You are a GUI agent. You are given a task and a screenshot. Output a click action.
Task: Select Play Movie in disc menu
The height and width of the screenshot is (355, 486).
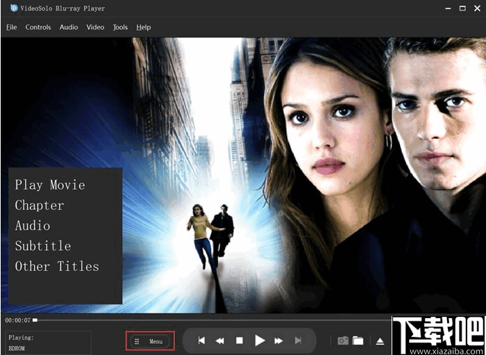pos(50,185)
